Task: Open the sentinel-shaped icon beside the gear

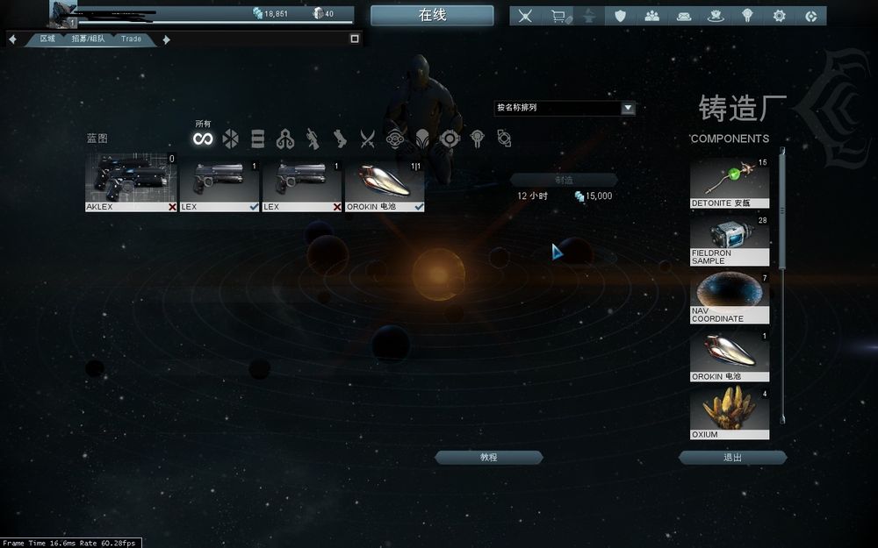Action: [747, 16]
